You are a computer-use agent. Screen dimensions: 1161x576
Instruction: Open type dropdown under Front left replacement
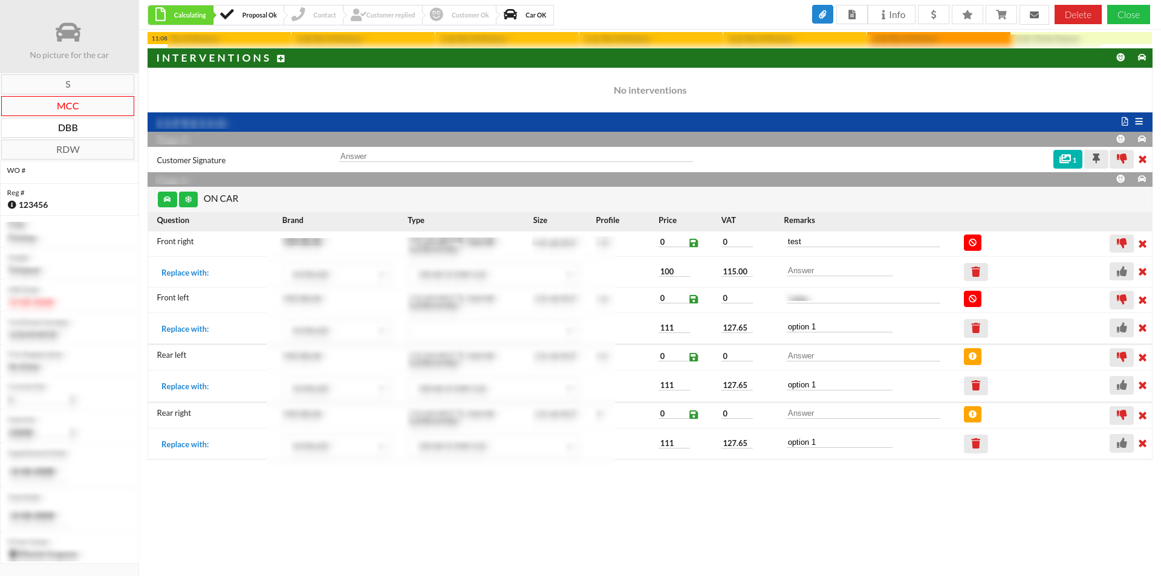click(495, 331)
